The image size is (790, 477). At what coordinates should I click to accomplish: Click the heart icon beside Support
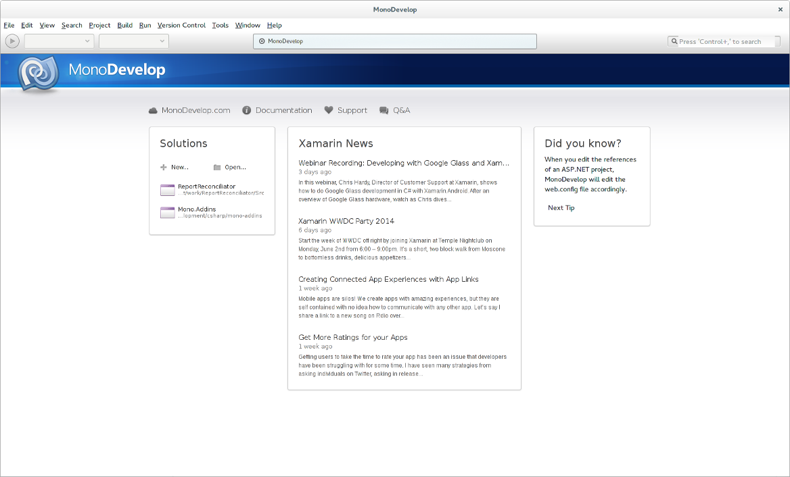(x=329, y=109)
